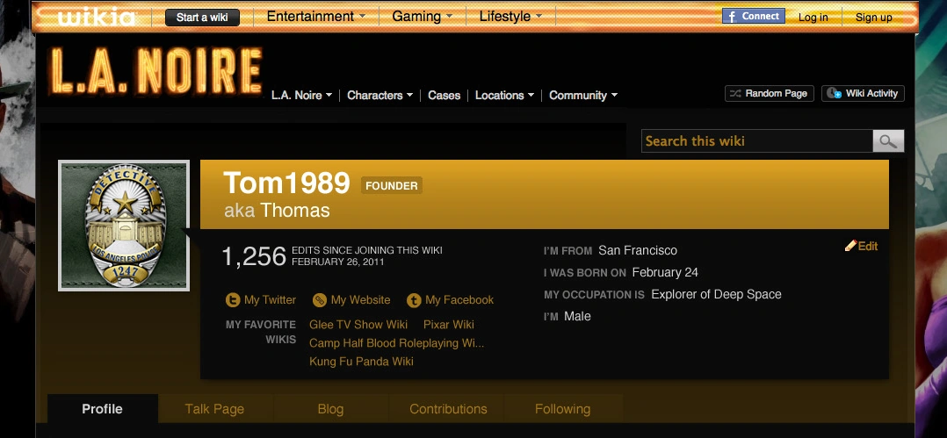Expand the Locations nav menu

click(x=504, y=96)
